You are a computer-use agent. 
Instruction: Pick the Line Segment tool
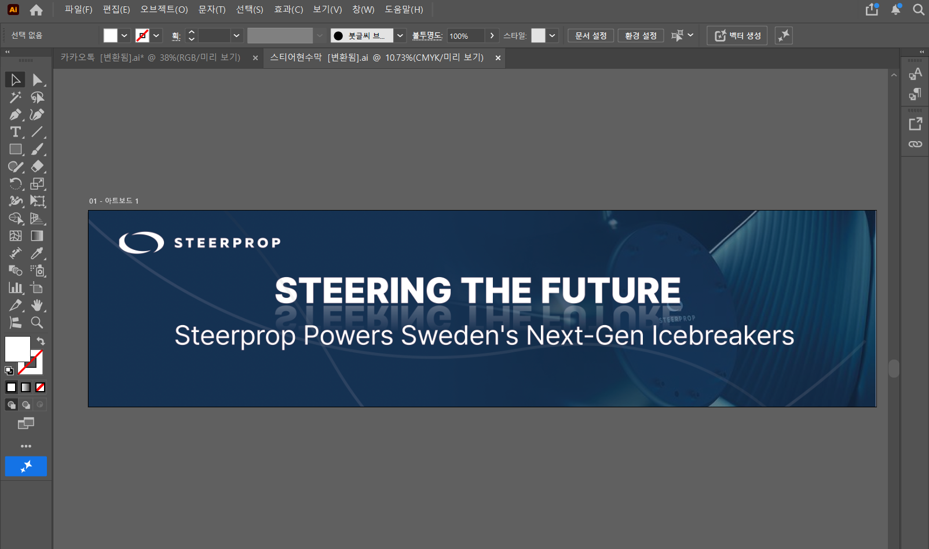click(x=37, y=132)
